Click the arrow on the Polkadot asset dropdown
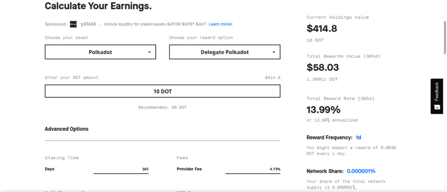Image resolution: width=447 pixels, height=192 pixels. [149, 52]
